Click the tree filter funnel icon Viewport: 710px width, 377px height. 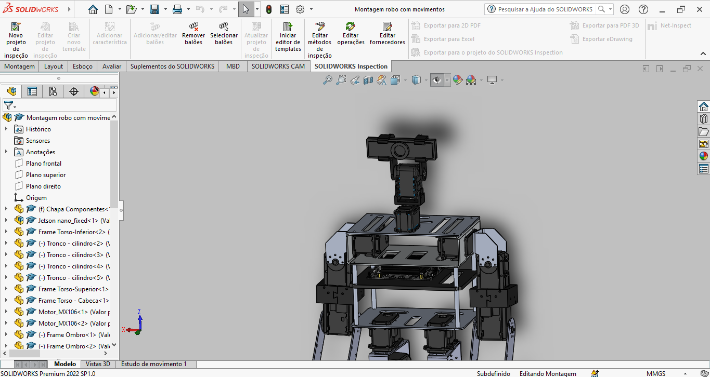(x=8, y=105)
